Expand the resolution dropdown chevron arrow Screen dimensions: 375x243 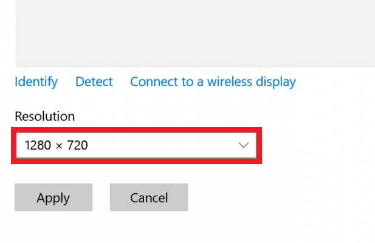244,145
